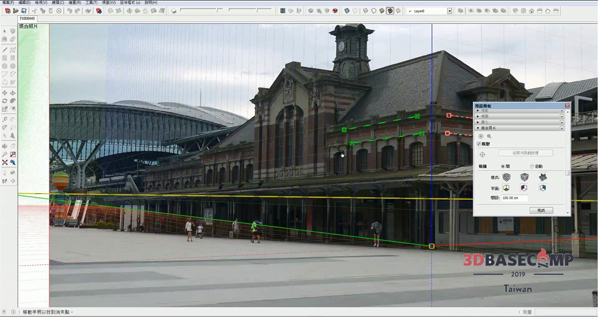The width and height of the screenshot is (598, 317).
Task: Open the 檔案(F) menu
Action: pyautogui.click(x=8, y=3)
